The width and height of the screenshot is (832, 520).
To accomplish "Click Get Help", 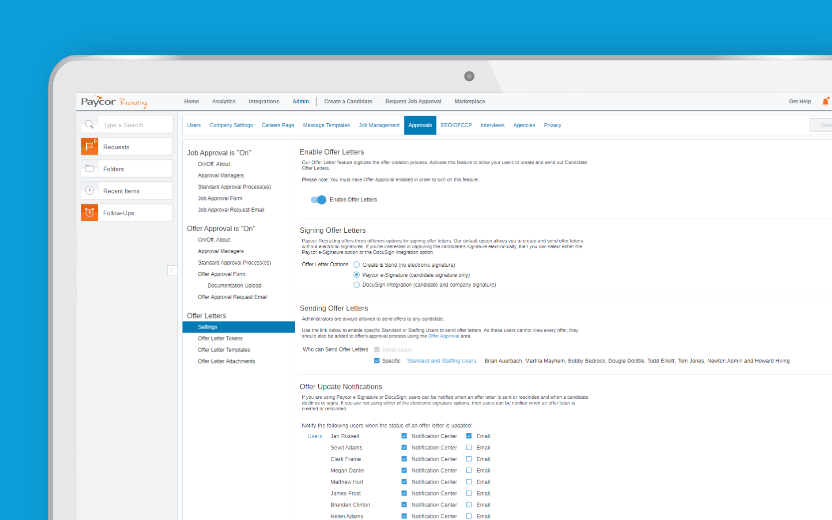I will click(x=800, y=101).
